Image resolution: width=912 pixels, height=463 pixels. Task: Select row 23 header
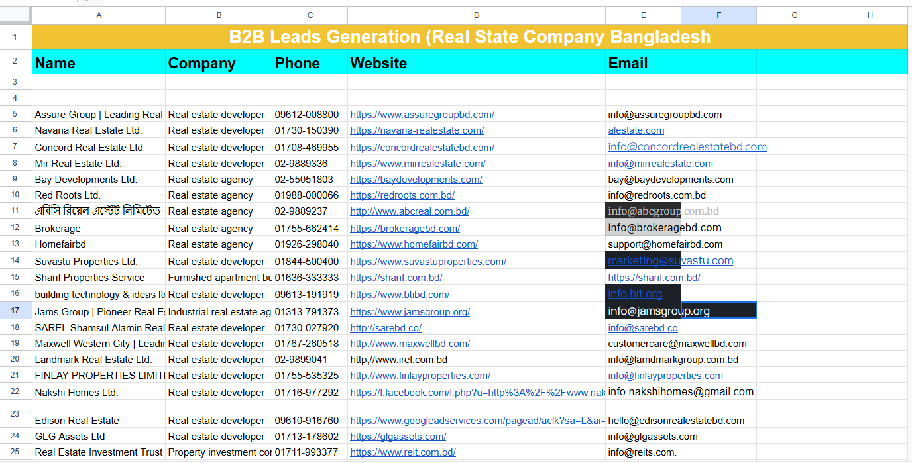[x=16, y=414]
